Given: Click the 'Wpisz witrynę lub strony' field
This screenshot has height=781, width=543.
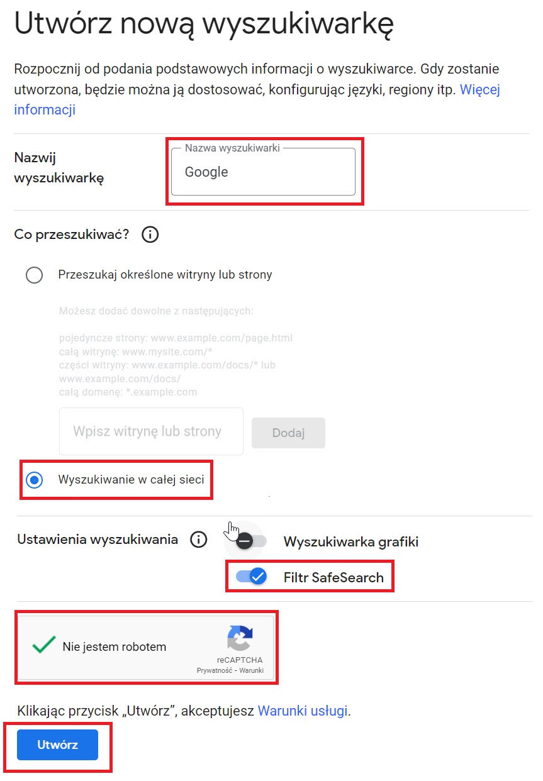Looking at the screenshot, I should [150, 431].
